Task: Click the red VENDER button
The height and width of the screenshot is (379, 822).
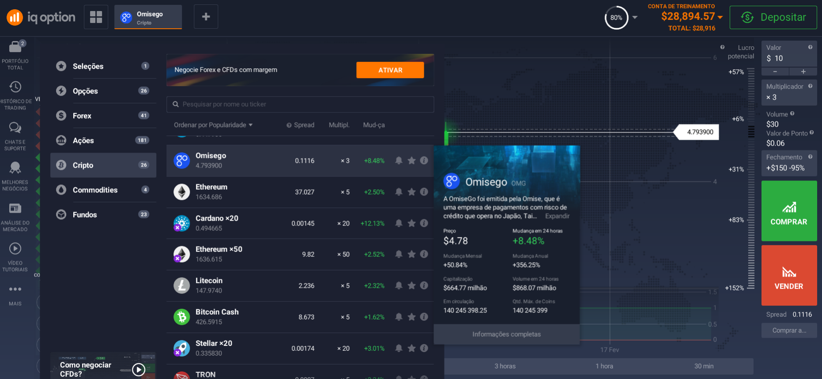Action: pos(789,275)
